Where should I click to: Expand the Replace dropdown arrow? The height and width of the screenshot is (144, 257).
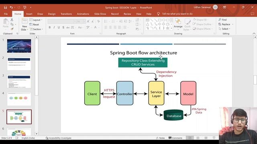(x=233, y=24)
